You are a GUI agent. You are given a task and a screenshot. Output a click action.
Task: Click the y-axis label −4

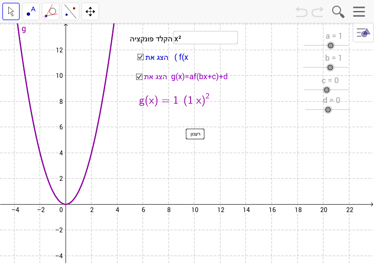point(59,256)
